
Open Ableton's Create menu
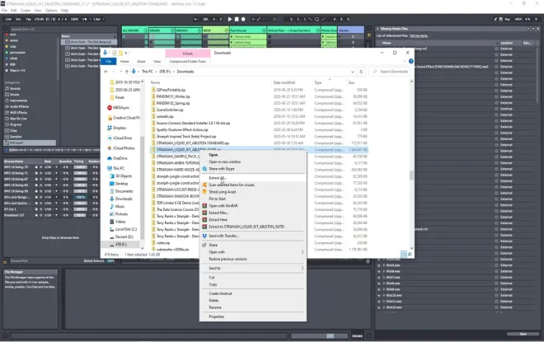tap(26, 11)
